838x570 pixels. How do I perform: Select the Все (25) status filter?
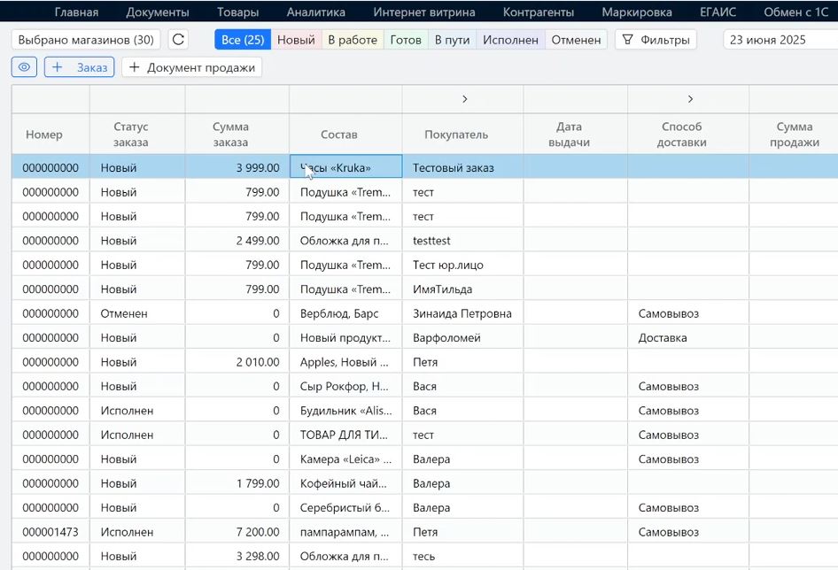click(x=243, y=40)
